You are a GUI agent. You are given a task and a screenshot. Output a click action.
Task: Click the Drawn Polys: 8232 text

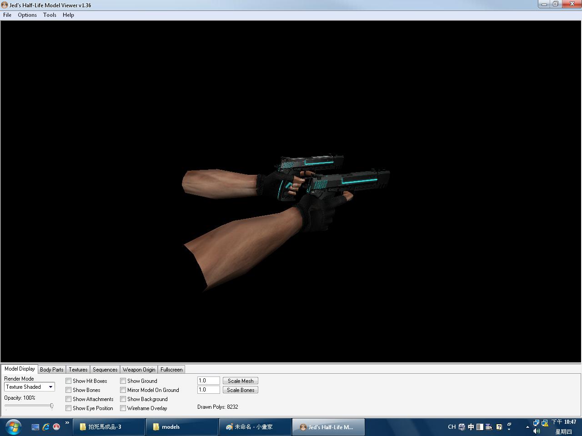[218, 407]
